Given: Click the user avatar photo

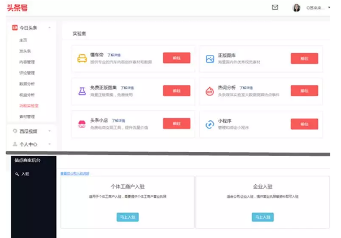Looking at the screenshot, I should 296,8.
